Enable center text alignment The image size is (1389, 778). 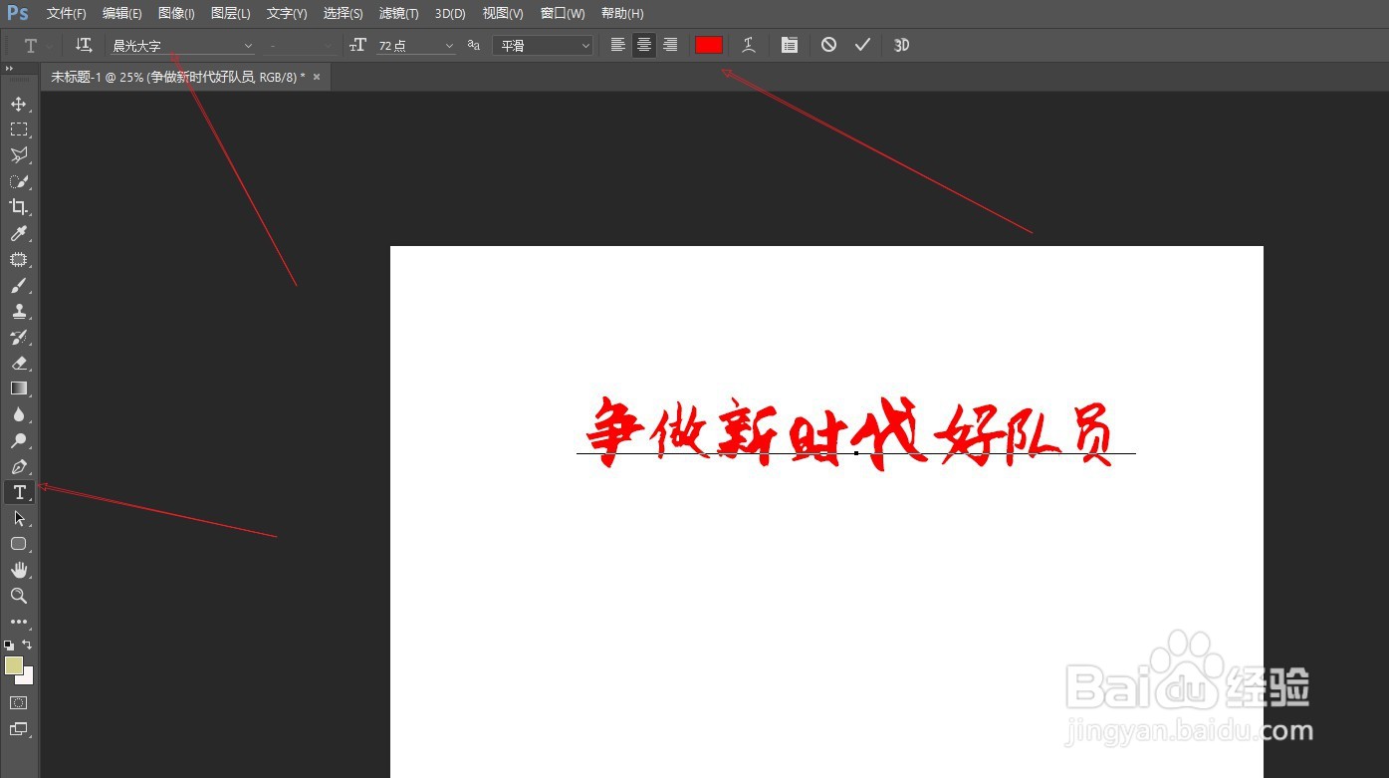[x=643, y=44]
